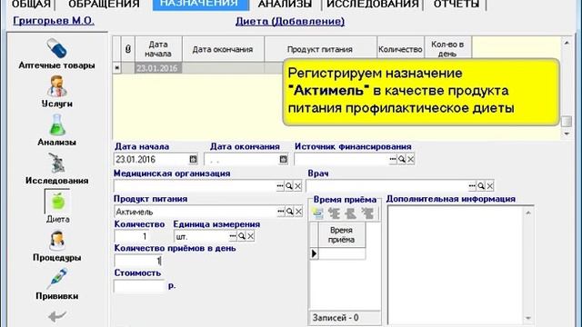
Task: Click the Количество column header
Action: click(x=400, y=49)
